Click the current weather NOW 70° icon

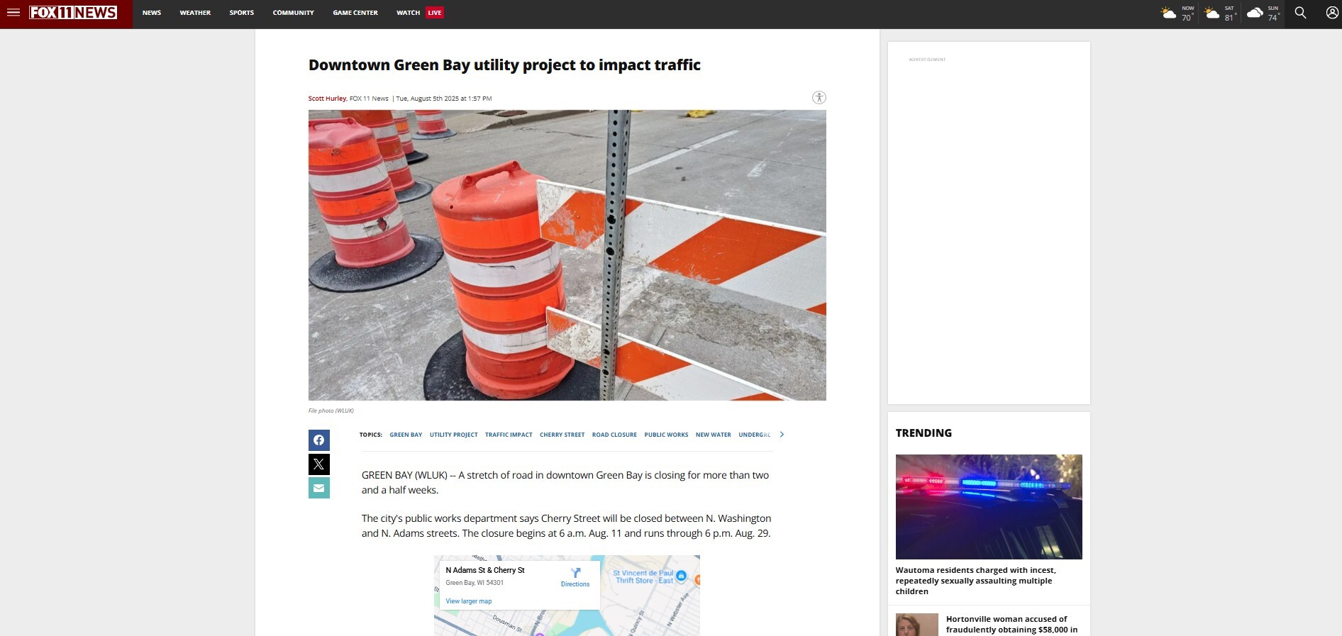pyautogui.click(x=1177, y=13)
